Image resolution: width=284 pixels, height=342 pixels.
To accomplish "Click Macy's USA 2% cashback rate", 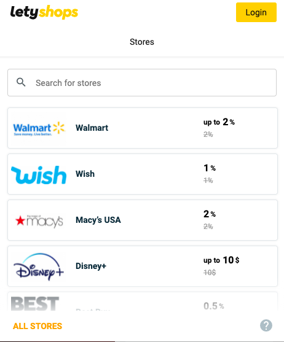I will pos(210,214).
